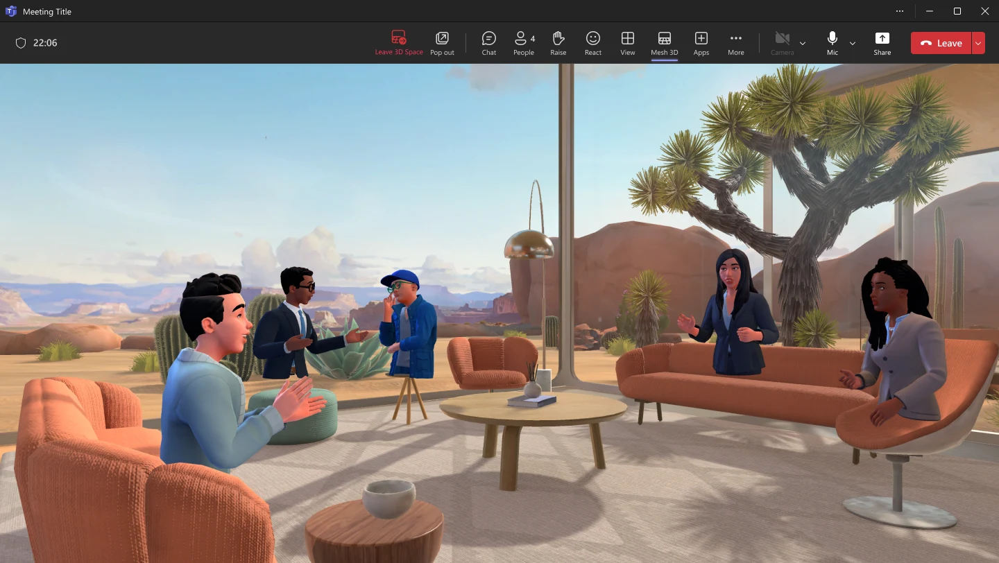The height and width of the screenshot is (563, 999).
Task: Open the More actions menu
Action: tap(736, 43)
